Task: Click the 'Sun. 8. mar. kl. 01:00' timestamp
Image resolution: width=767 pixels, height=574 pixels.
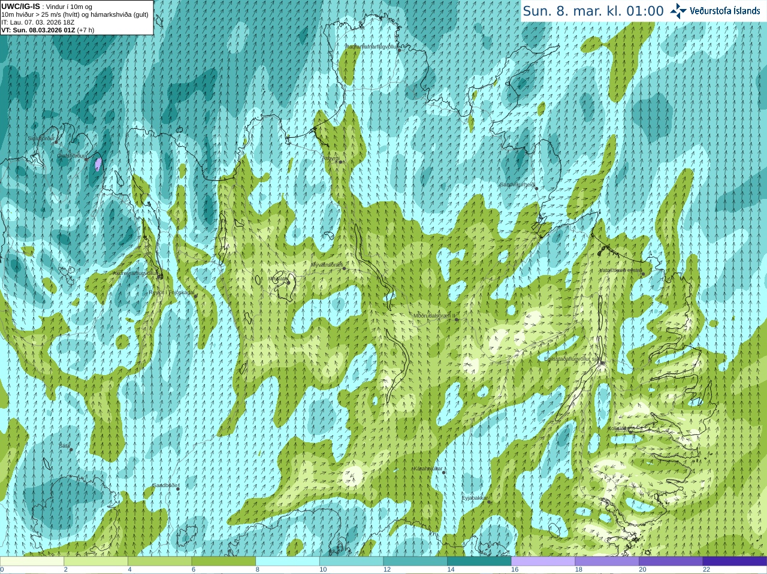Action: click(593, 11)
